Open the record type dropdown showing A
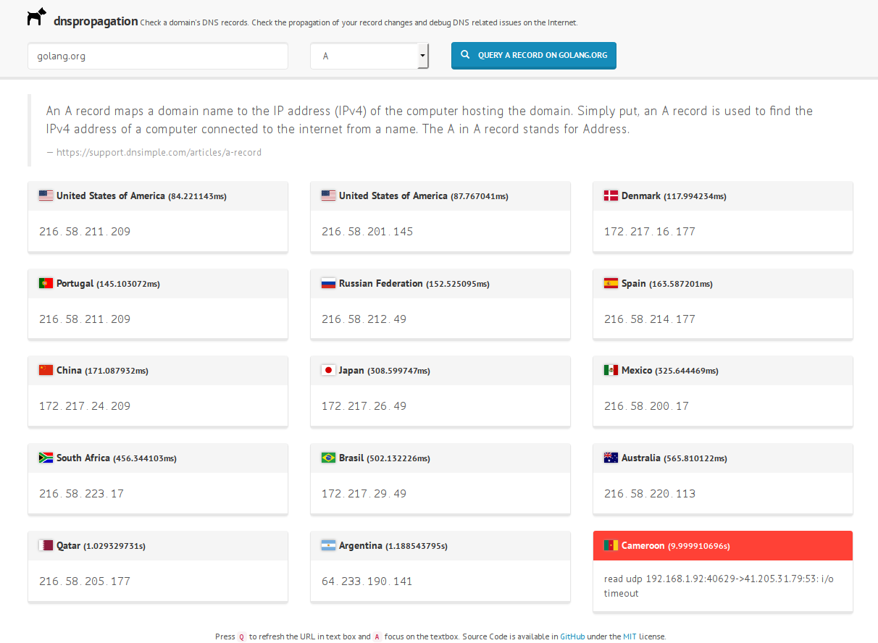This screenshot has width=878, height=643. pos(369,56)
